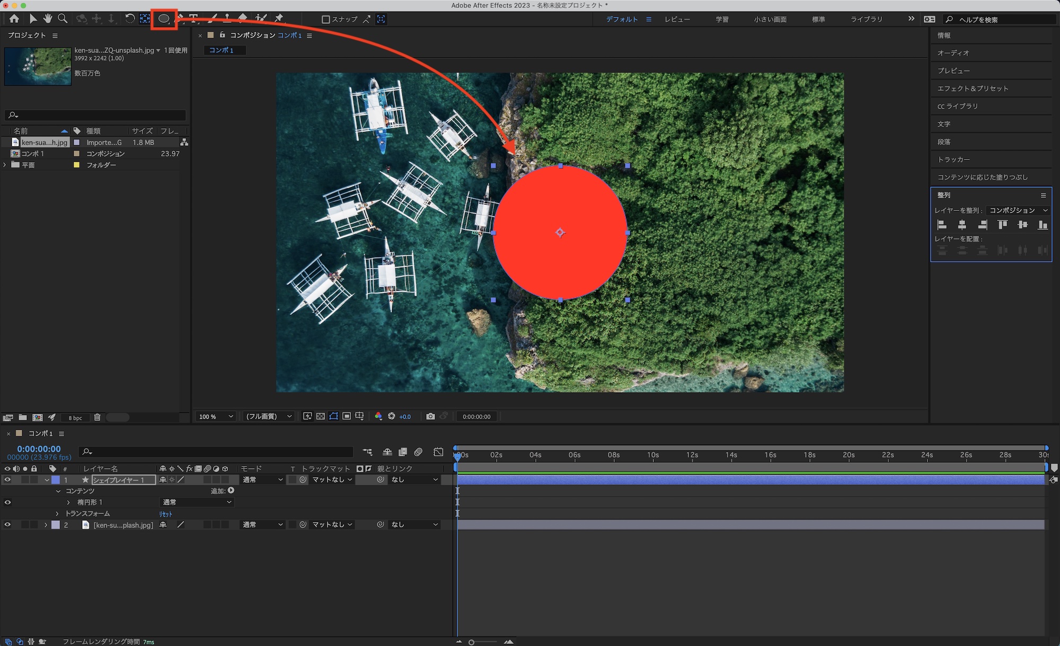
Task: Select the Zoom magnifier tool
Action: 63,19
